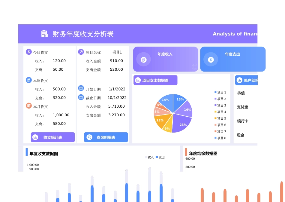The image size is (285, 202).
Task: Toggle 项目 8 in the pie chart legend
Action: click(220, 138)
